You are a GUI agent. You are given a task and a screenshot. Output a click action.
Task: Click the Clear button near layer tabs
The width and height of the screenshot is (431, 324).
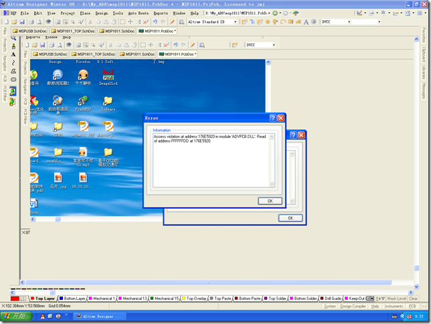(413, 299)
